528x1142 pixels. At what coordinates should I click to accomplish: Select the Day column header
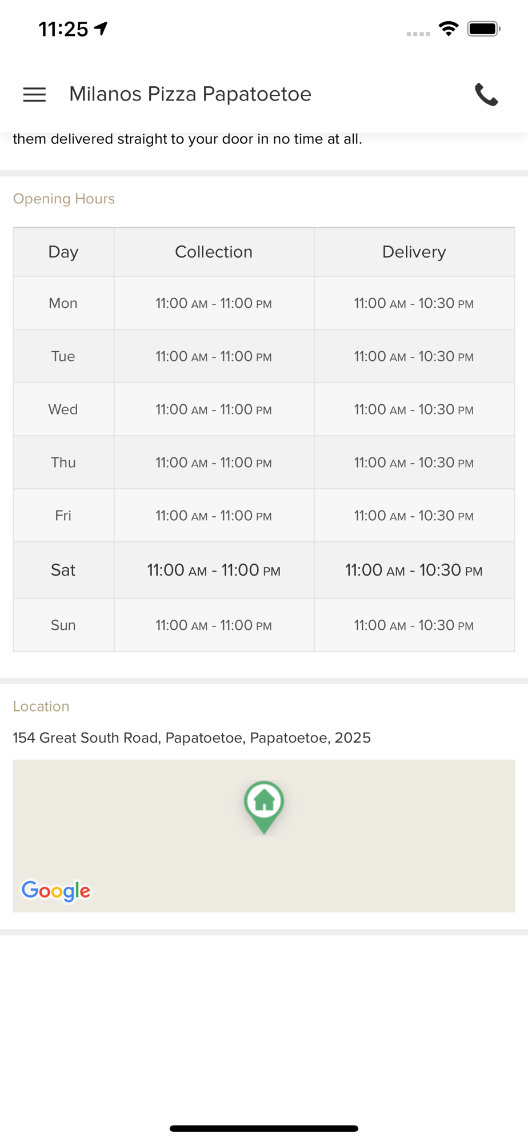click(63, 252)
